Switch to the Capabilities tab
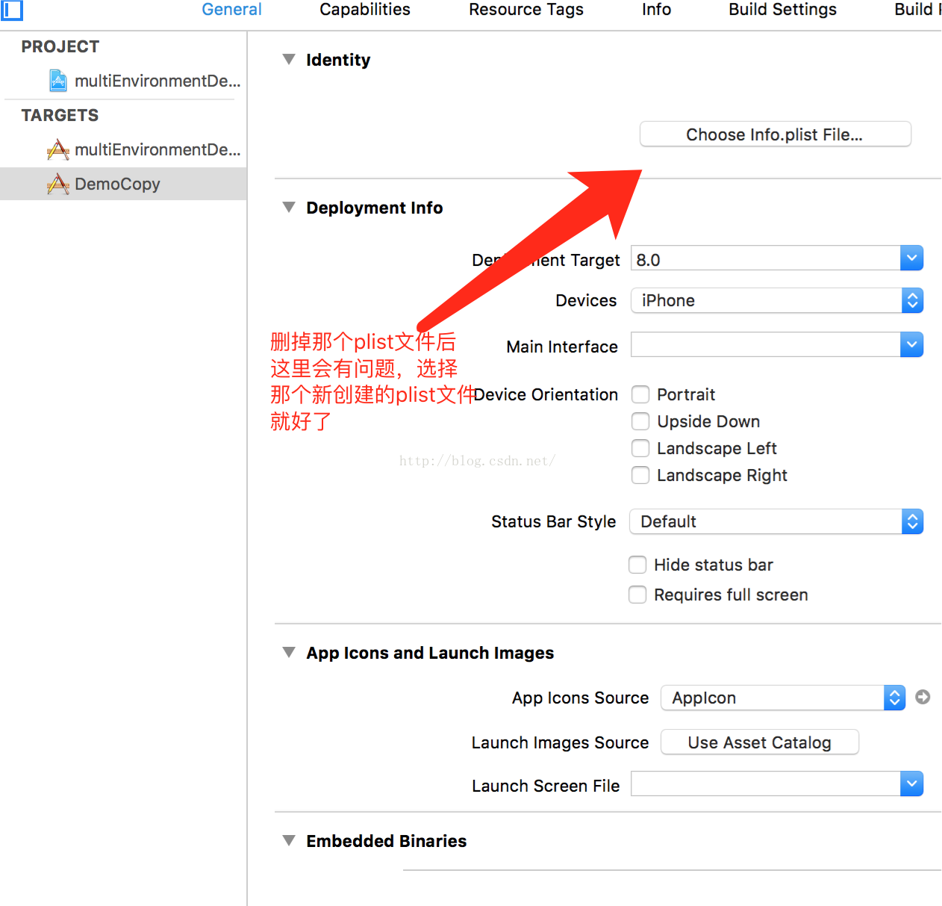 (365, 10)
